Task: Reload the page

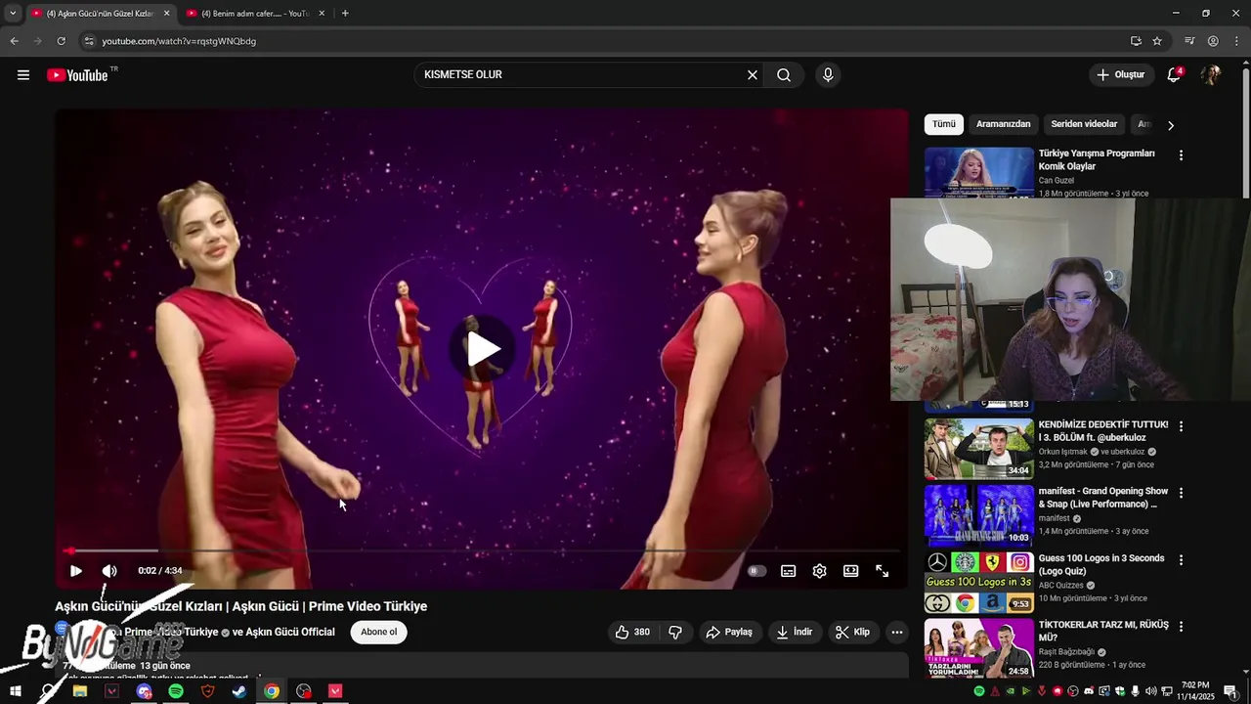Action: (61, 41)
